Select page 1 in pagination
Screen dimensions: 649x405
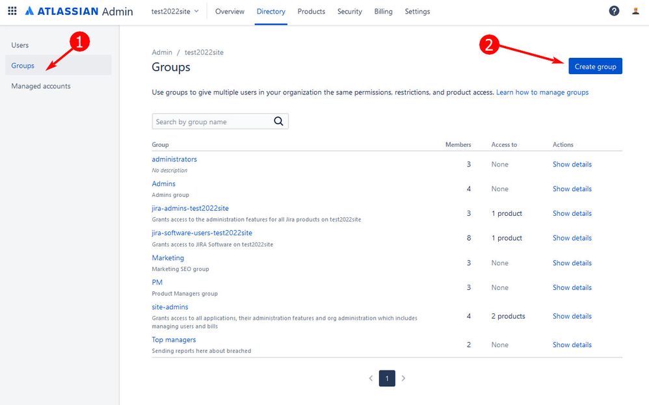click(x=387, y=378)
